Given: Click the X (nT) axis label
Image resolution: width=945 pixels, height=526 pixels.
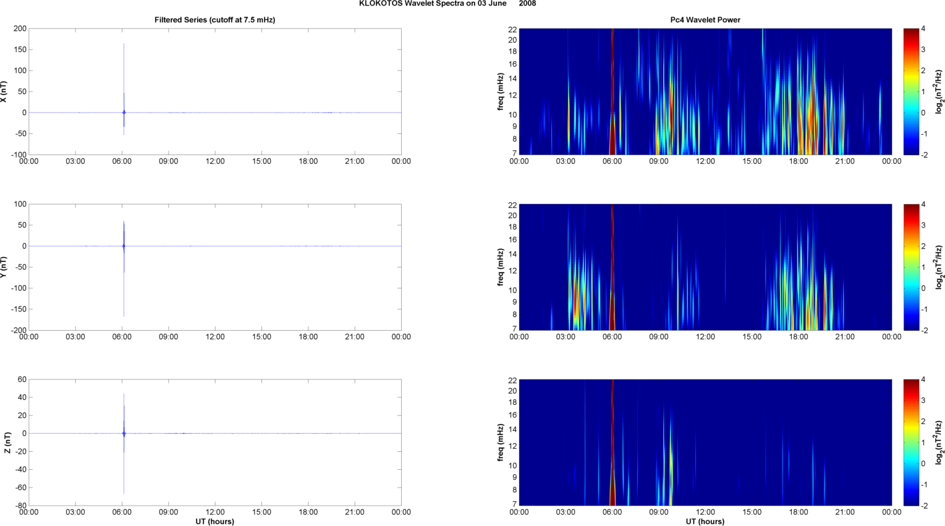Looking at the screenshot, I should point(4,92).
